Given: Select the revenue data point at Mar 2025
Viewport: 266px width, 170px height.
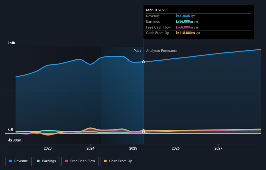Looking at the screenshot, I should (144, 62).
